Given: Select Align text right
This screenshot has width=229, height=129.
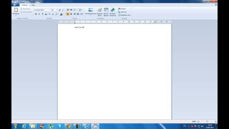Looking at the screenshot, I should (x=74, y=14).
